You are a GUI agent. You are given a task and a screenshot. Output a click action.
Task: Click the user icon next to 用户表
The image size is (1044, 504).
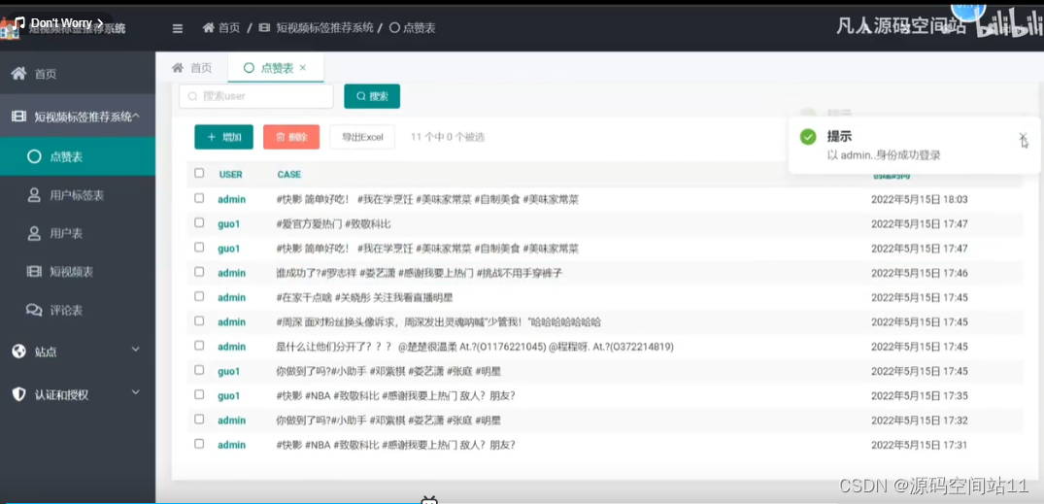click(34, 234)
